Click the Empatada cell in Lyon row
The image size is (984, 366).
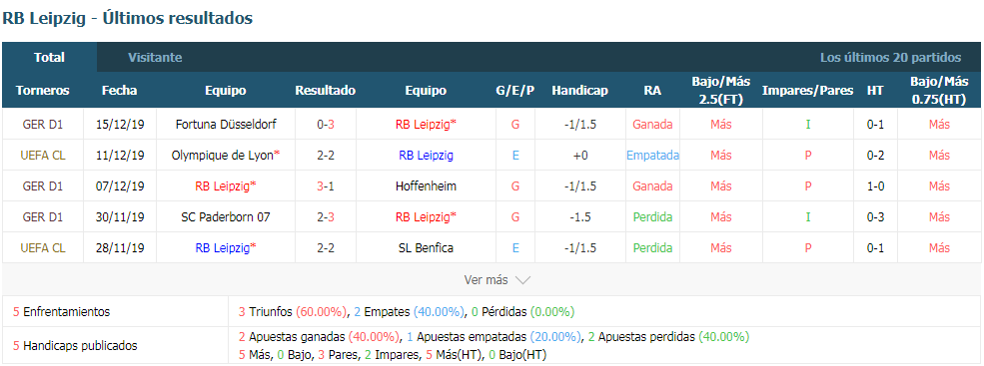652,156
